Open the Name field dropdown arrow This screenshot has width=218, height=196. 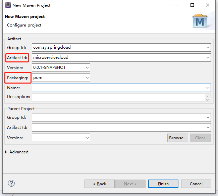(x=208, y=88)
